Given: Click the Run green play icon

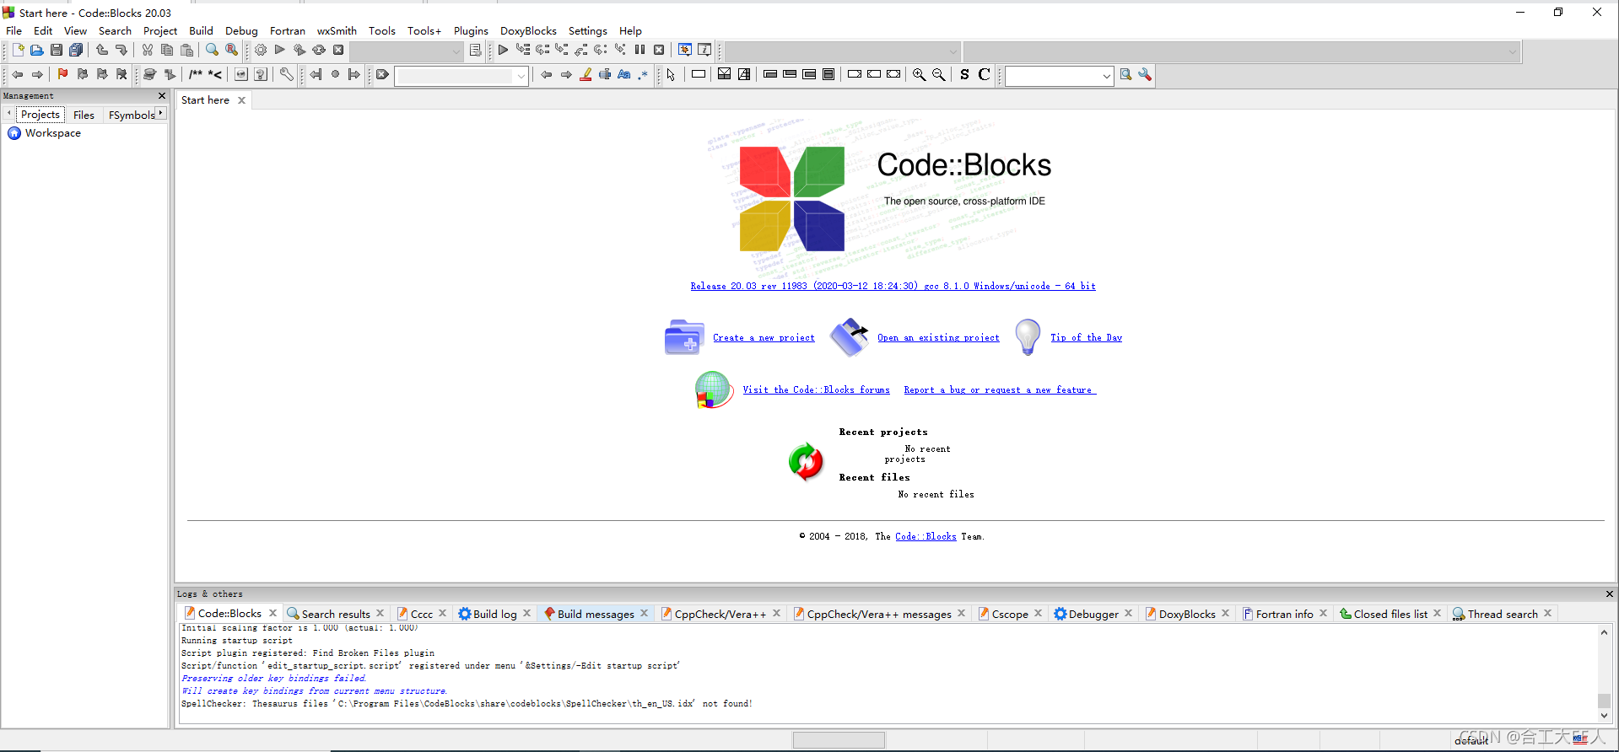Looking at the screenshot, I should pyautogui.click(x=280, y=51).
